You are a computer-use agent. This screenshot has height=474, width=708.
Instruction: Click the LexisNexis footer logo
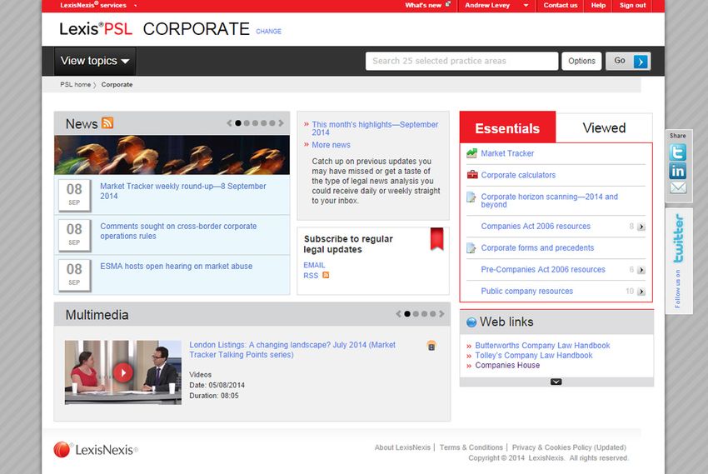96,450
